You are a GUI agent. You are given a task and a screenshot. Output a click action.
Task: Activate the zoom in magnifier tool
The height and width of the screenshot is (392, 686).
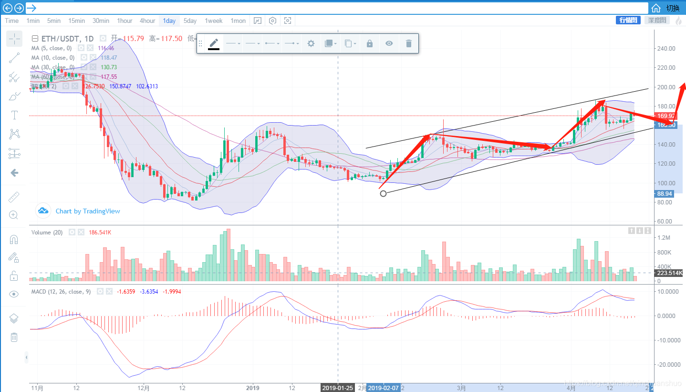14,215
